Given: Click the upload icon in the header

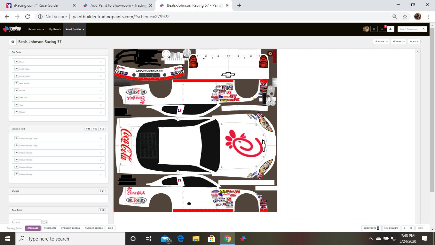Looking at the screenshot, I should tap(390, 29).
